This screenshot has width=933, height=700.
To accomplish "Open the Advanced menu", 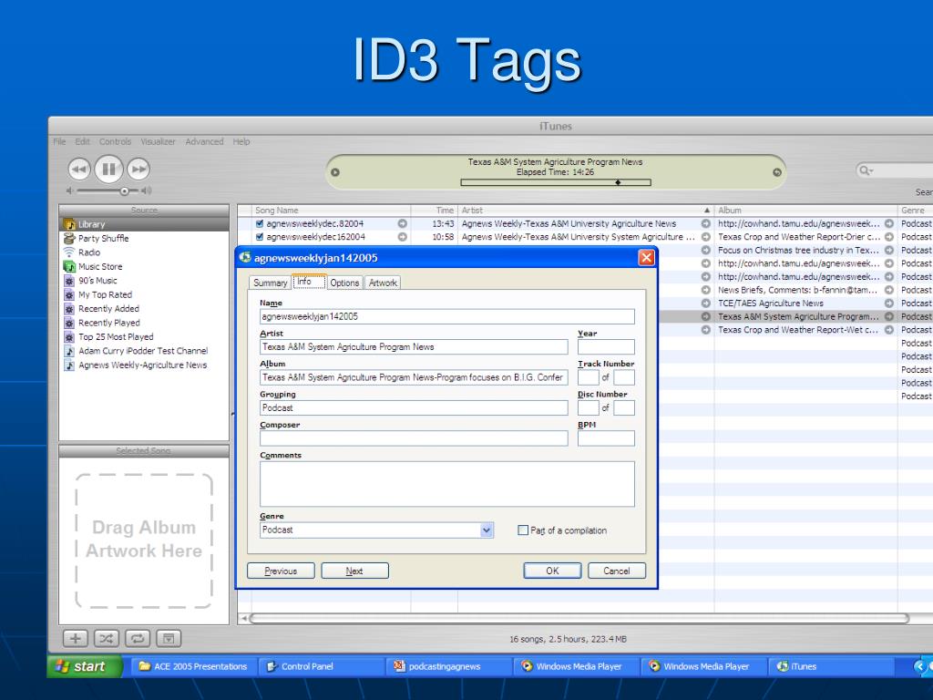I will [x=204, y=141].
